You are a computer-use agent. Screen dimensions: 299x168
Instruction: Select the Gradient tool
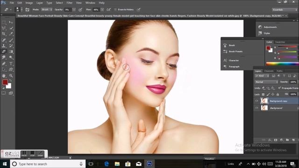(x=11, y=52)
